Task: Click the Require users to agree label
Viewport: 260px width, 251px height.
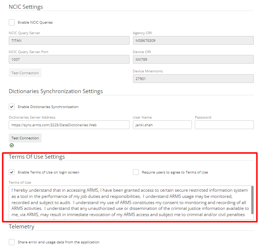Action: [x=175, y=172]
